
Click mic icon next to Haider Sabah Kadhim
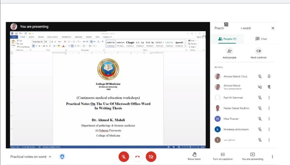click(260, 108)
